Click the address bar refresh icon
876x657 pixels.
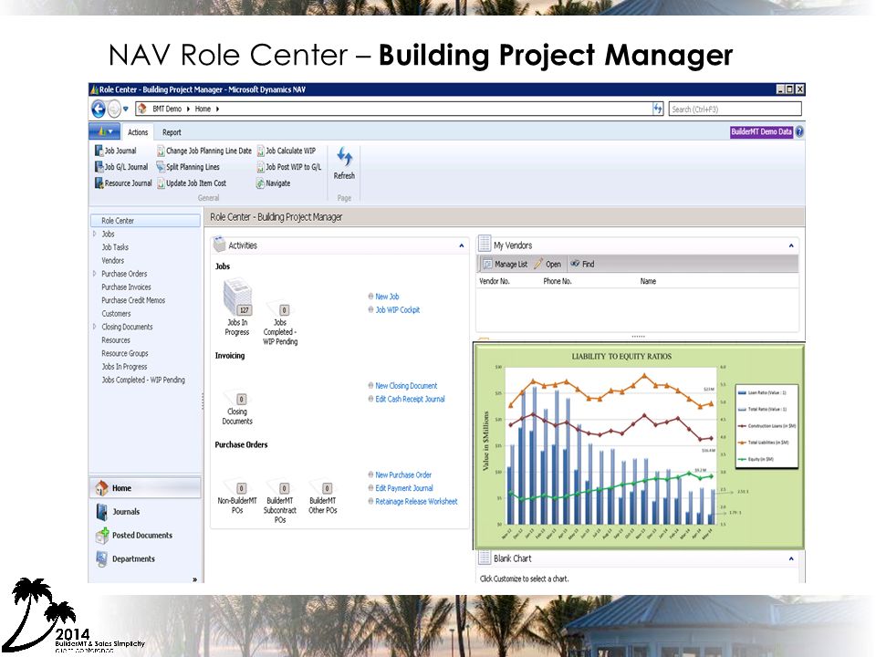658,109
